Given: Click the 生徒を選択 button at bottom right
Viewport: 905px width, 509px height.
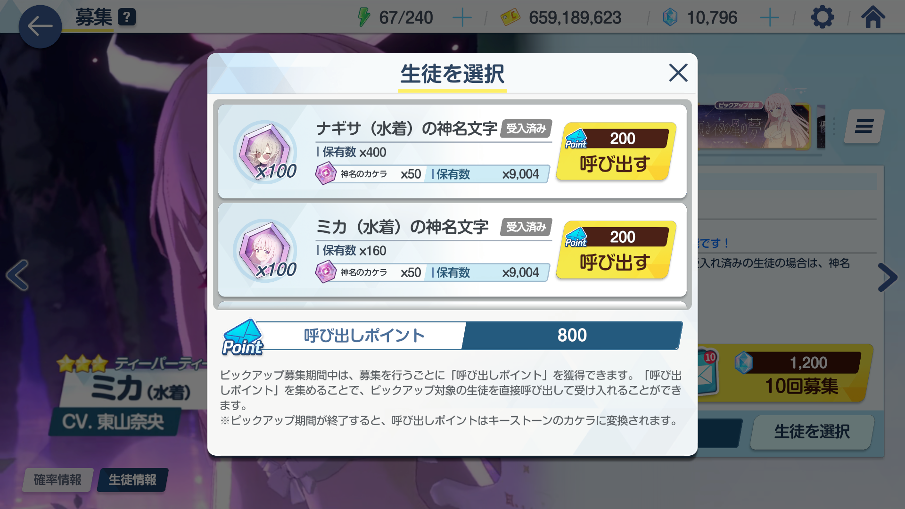Looking at the screenshot, I should [x=812, y=432].
